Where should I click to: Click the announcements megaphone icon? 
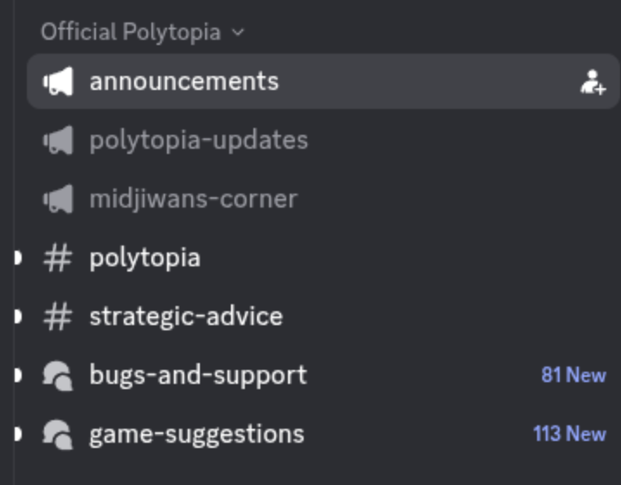click(58, 82)
